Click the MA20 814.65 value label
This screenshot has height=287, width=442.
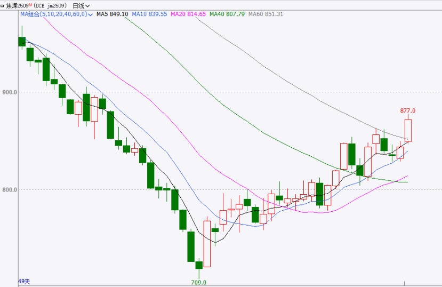click(x=188, y=14)
